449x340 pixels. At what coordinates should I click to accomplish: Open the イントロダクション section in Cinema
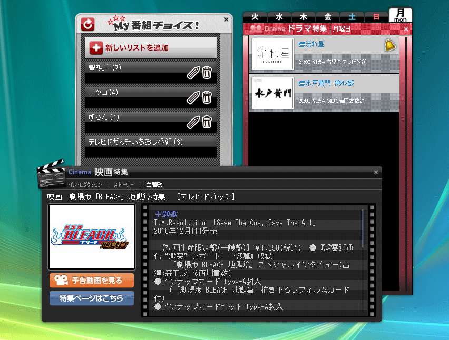(85, 185)
